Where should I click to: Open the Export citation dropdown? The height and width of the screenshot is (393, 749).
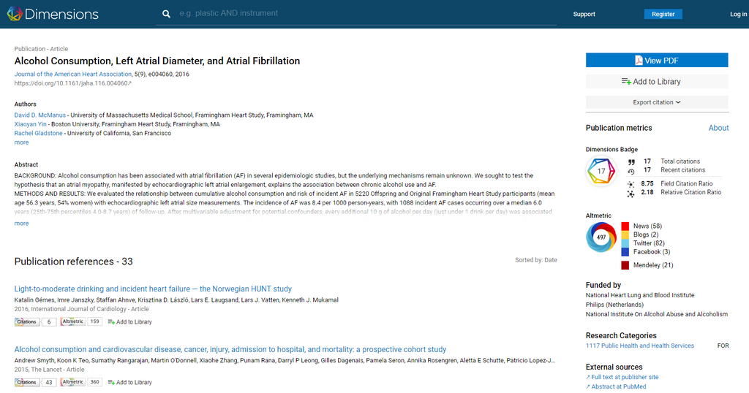656,102
